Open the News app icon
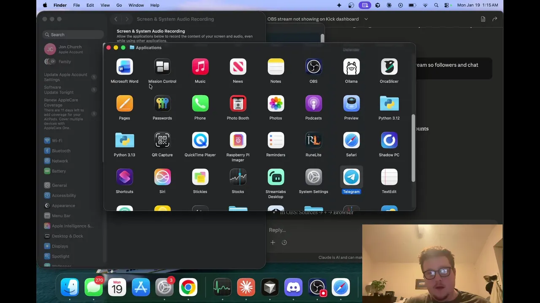The width and height of the screenshot is (540, 303). click(238, 67)
